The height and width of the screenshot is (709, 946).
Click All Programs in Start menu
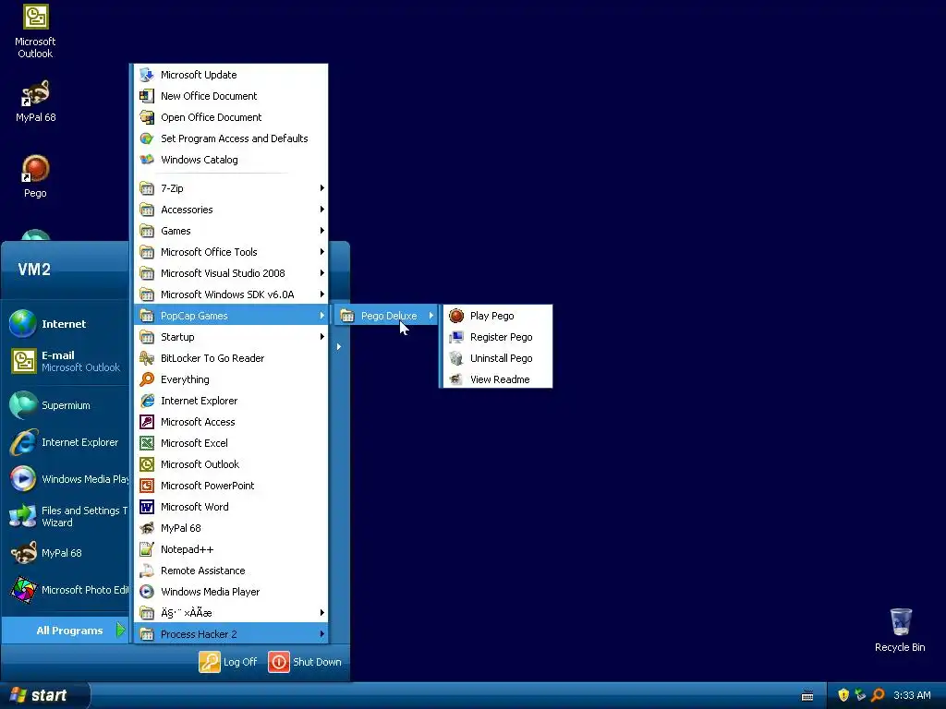coord(66,631)
